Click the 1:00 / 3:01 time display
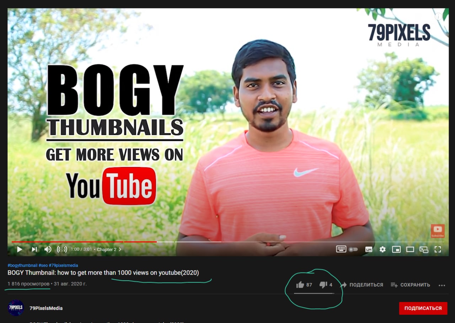This screenshot has width=455, height=323. pyautogui.click(x=81, y=249)
